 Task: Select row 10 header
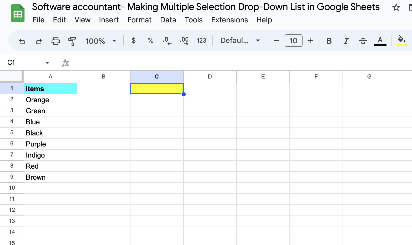tap(12, 188)
